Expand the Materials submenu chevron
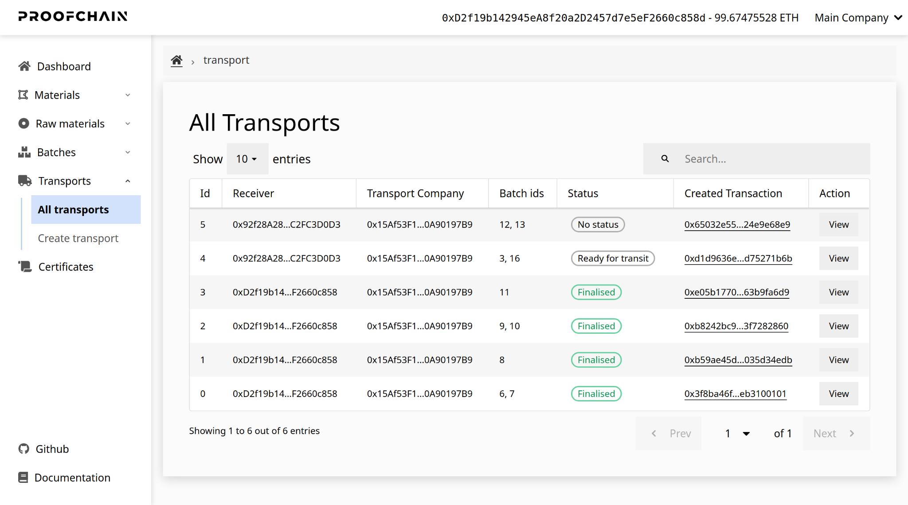 128,95
